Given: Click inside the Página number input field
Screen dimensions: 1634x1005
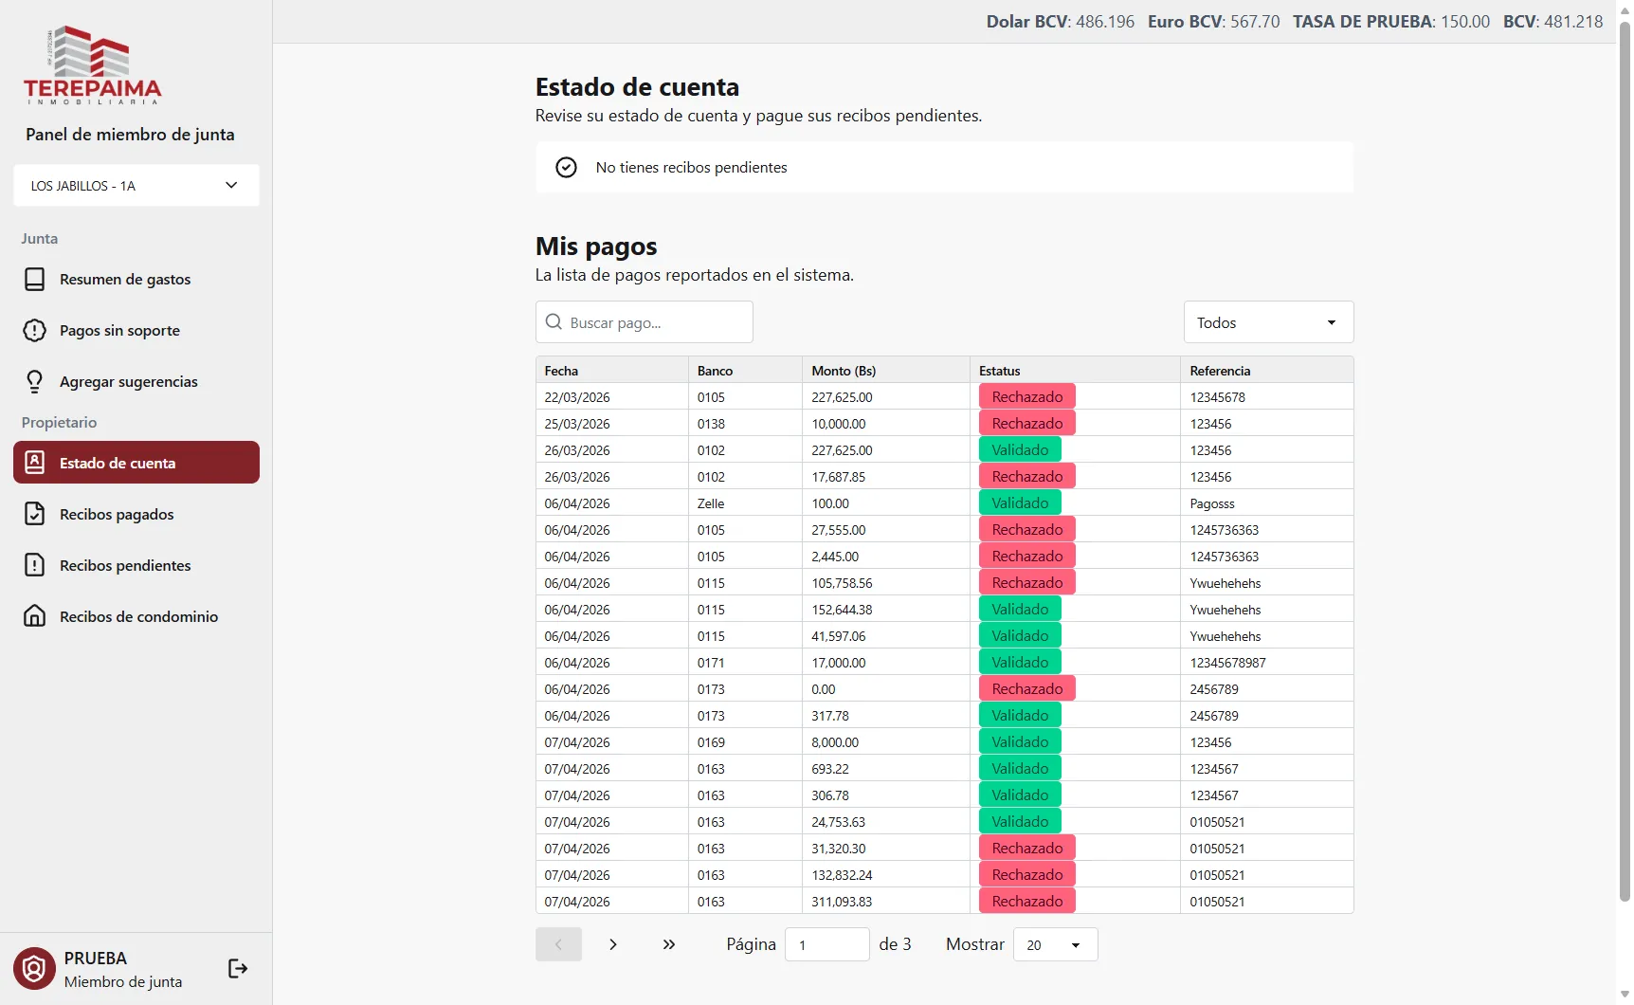Looking at the screenshot, I should tap(826, 944).
